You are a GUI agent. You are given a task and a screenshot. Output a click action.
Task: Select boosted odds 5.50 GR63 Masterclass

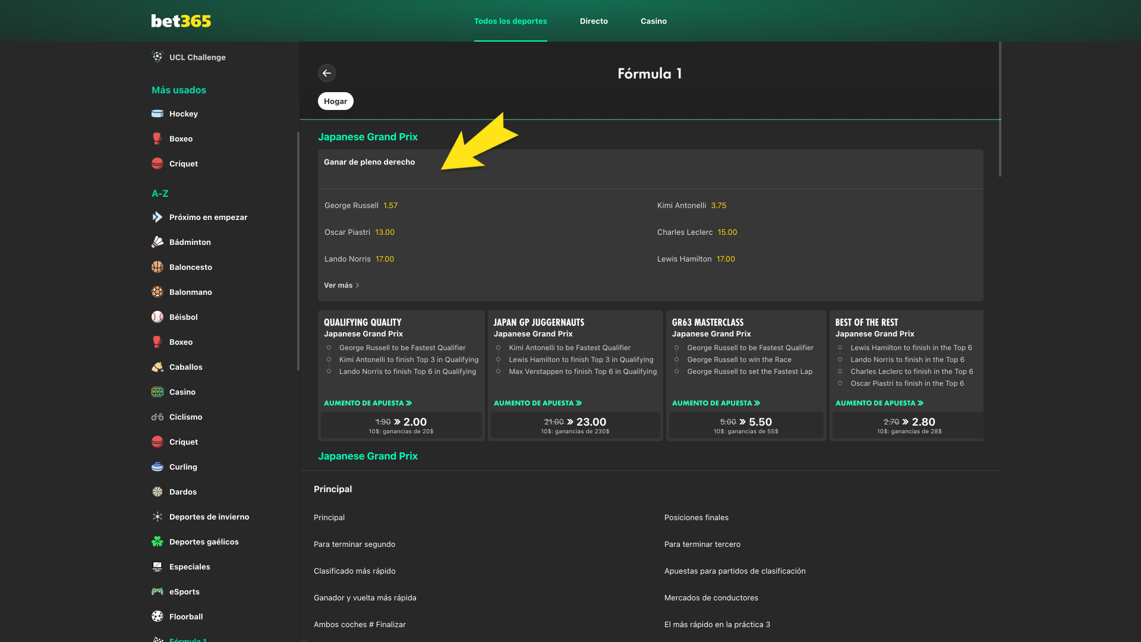click(746, 425)
